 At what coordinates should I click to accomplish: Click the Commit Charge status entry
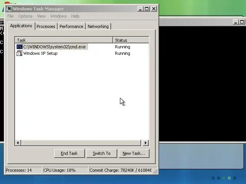[x=120, y=170]
